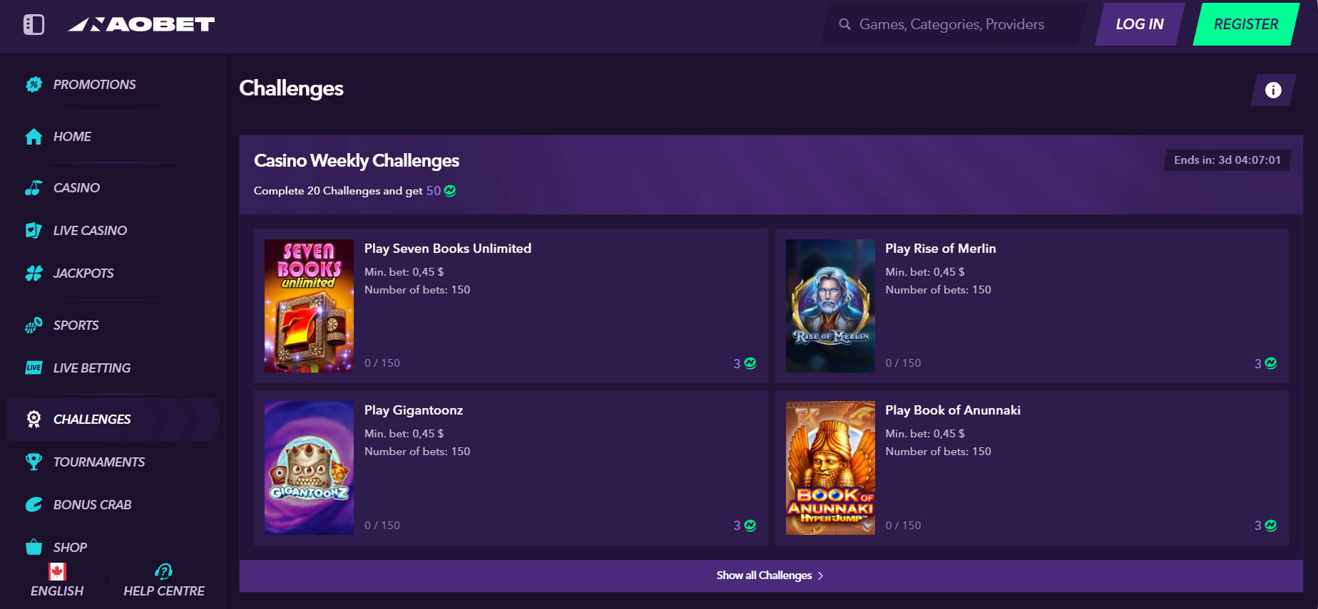Screen dimensions: 1318x609
Task: Open Seven Books Unlimited game thumbnail
Action: (309, 306)
